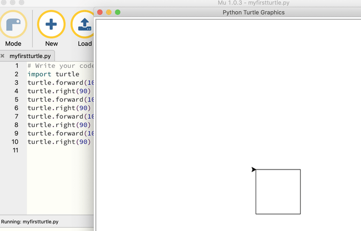361x231 pixels.
Task: Create a new file with New button
Action: coord(51,25)
